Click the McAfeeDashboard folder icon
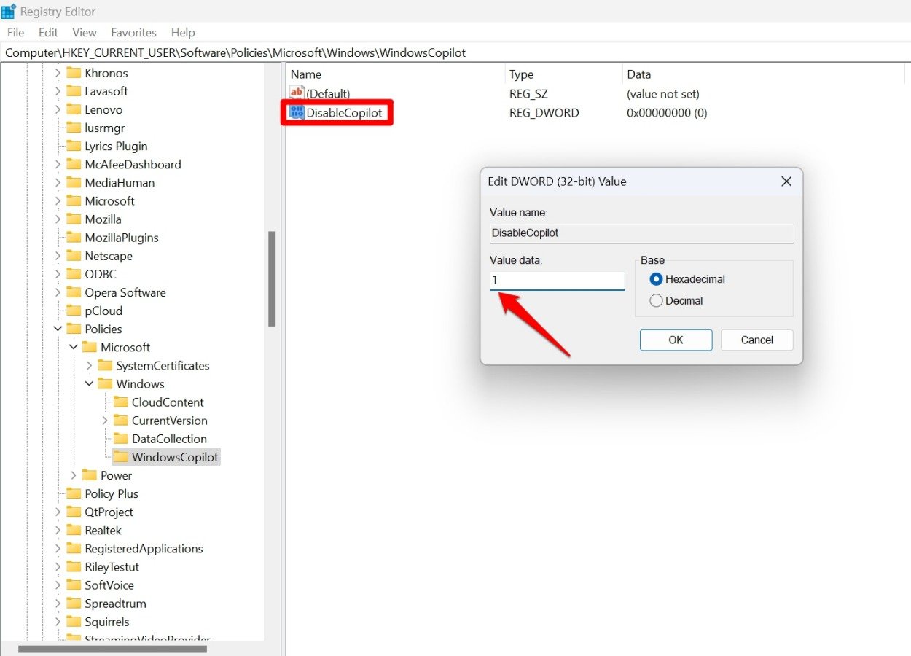The width and height of the screenshot is (911, 656). click(73, 164)
